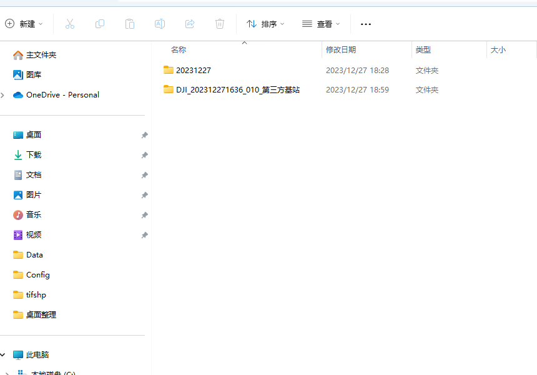Click pin icon beside 下载
Image resolution: width=537 pixels, height=375 pixels.
(x=144, y=155)
